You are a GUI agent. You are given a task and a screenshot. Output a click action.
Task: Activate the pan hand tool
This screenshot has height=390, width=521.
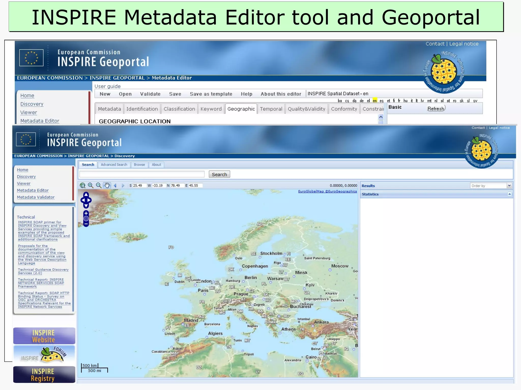click(107, 185)
